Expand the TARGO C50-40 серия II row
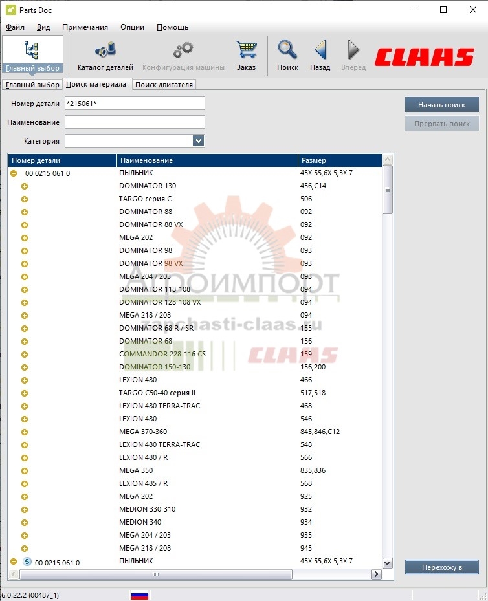Viewport: 488px width, 601px height. point(25,393)
